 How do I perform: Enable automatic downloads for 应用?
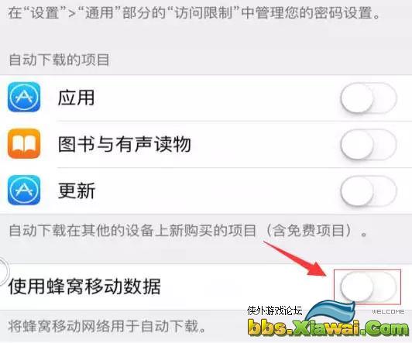pyautogui.click(x=369, y=98)
